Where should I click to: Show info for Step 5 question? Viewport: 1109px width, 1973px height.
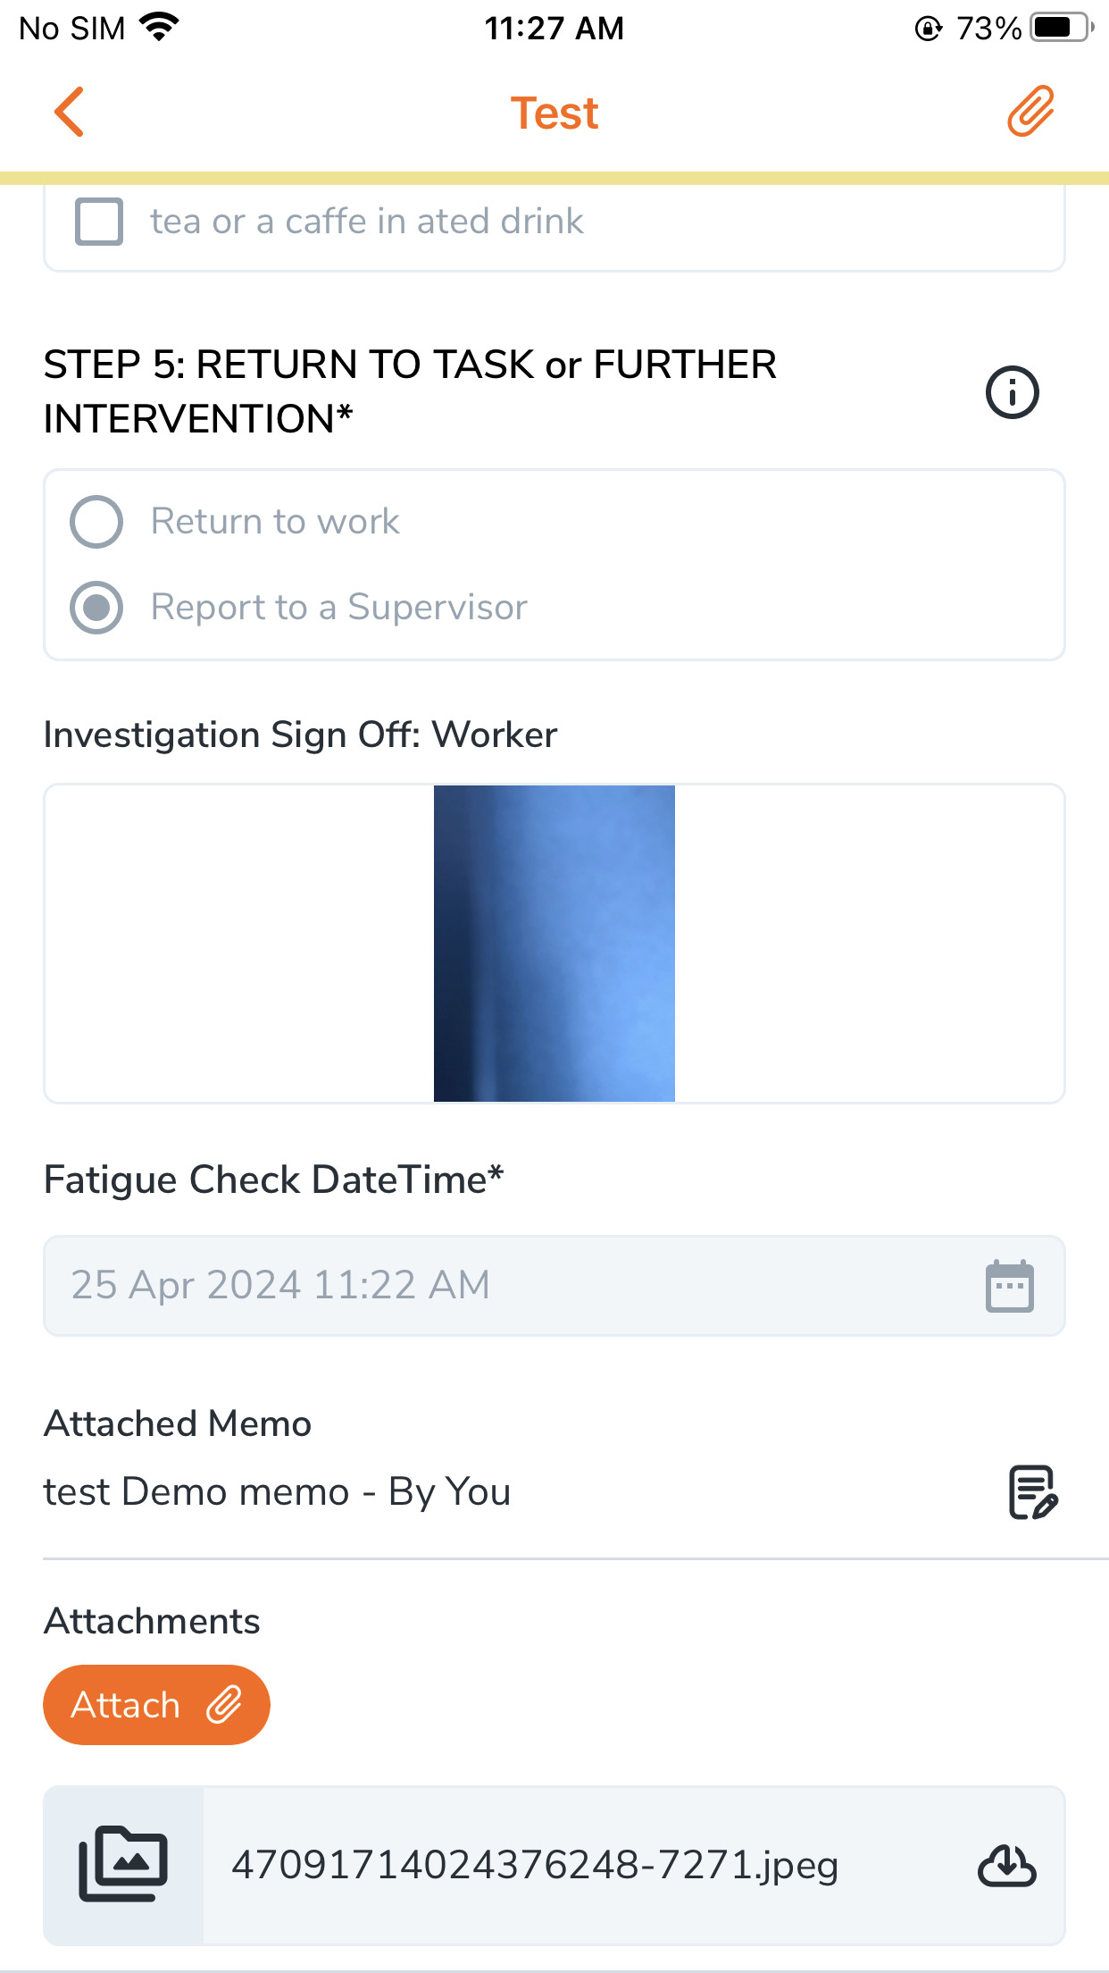pyautogui.click(x=1012, y=392)
